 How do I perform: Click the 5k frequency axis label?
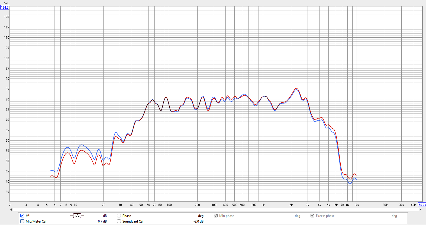pos(328,205)
